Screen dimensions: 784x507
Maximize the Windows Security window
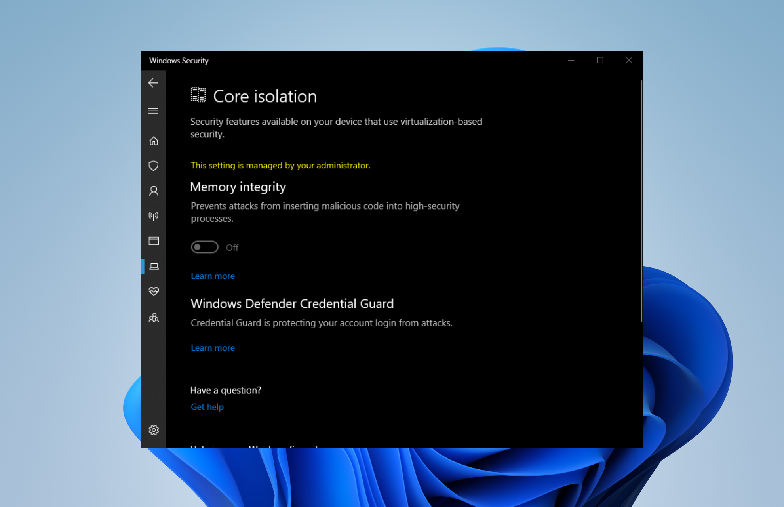click(x=600, y=60)
